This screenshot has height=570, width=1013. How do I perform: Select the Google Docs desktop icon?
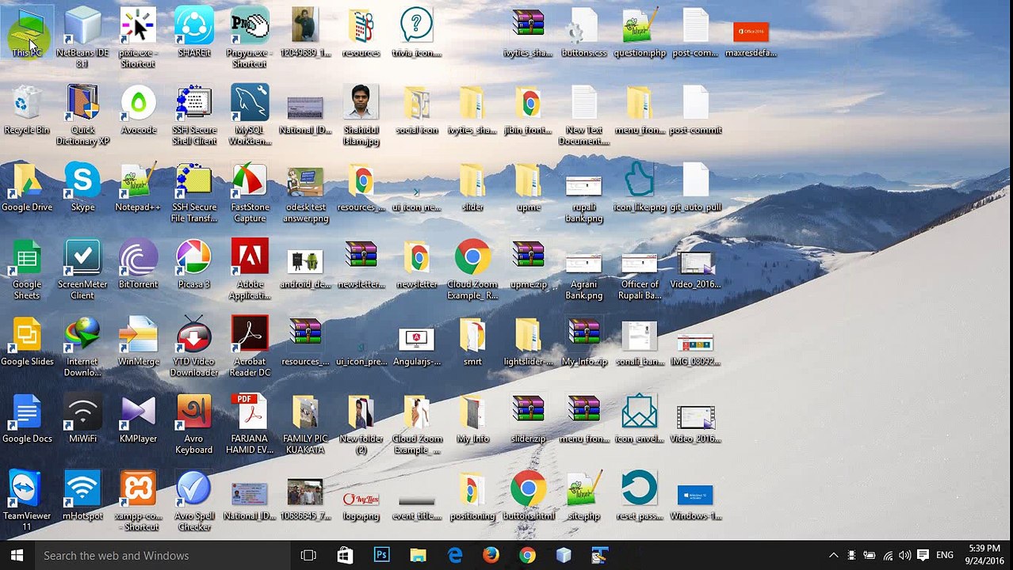point(27,418)
